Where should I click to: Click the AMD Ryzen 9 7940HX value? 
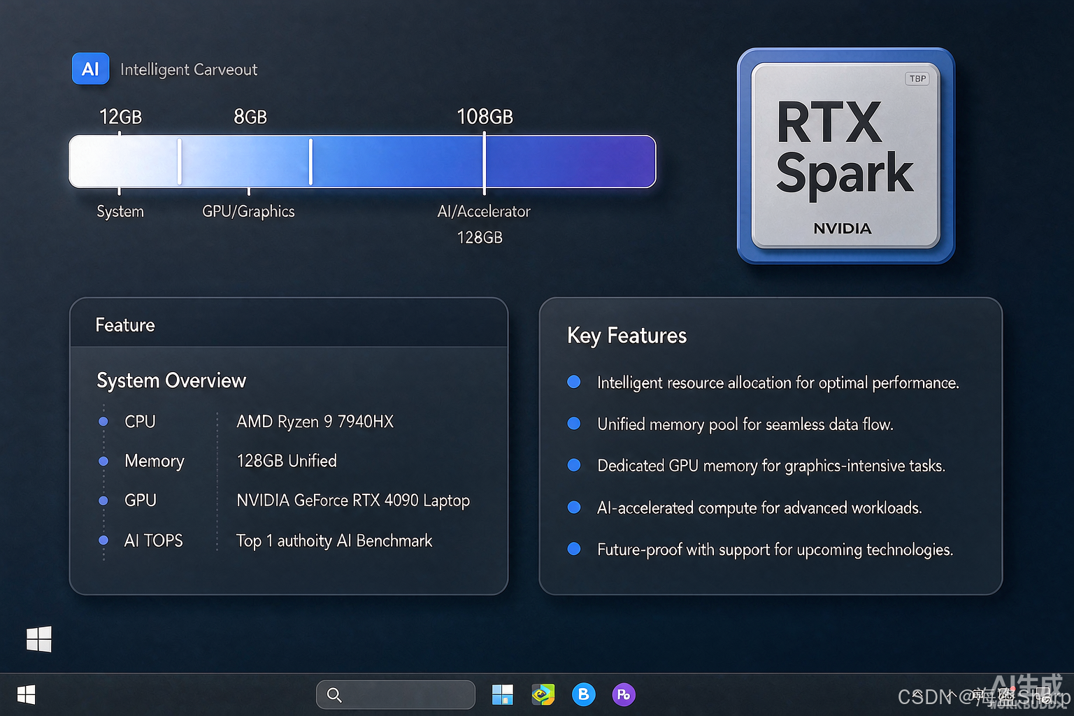coord(315,422)
